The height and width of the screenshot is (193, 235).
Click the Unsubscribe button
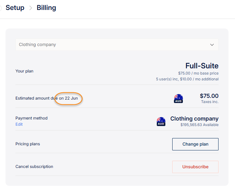click(195, 167)
